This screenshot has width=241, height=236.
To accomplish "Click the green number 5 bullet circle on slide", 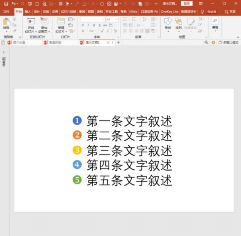I will click(77, 180).
